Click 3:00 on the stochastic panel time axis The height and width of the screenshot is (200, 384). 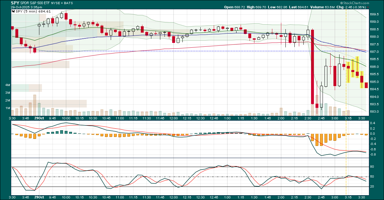[x=335, y=198]
